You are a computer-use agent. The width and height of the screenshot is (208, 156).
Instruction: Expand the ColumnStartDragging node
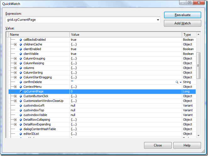coord(15,77)
